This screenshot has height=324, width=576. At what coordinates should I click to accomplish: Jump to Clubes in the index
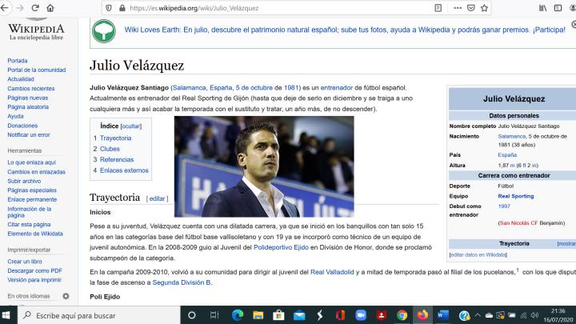coord(110,149)
